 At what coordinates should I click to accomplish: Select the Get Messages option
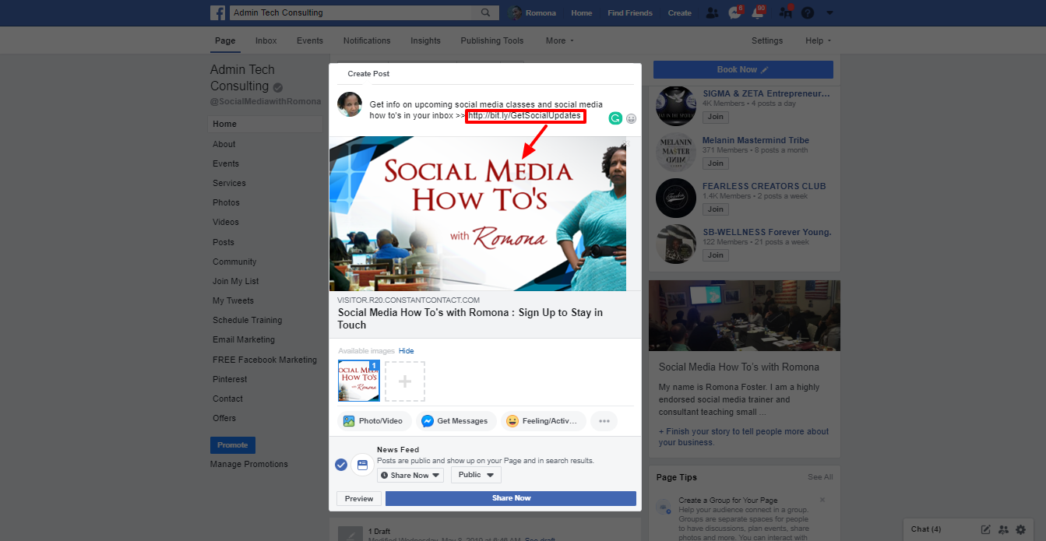click(456, 421)
